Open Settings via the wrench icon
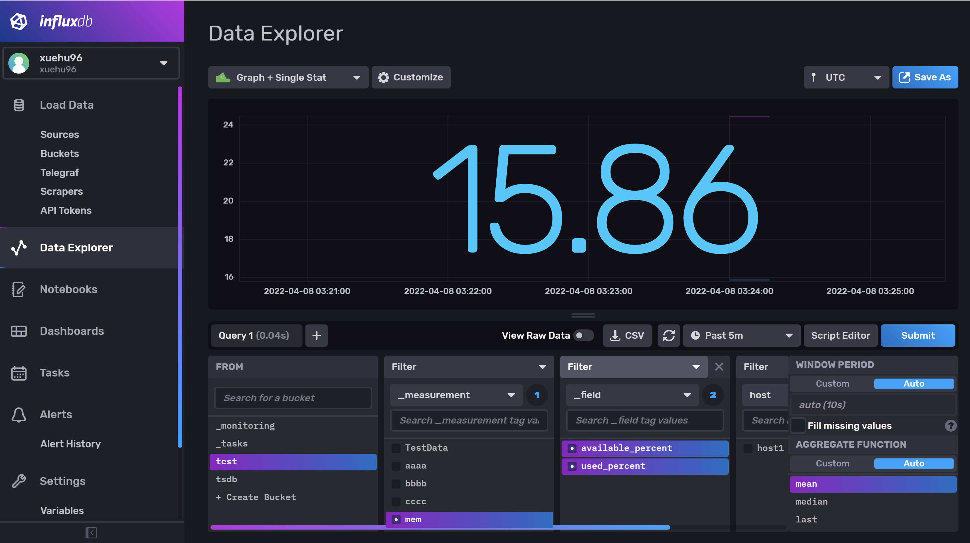The width and height of the screenshot is (970, 543). tap(19, 481)
